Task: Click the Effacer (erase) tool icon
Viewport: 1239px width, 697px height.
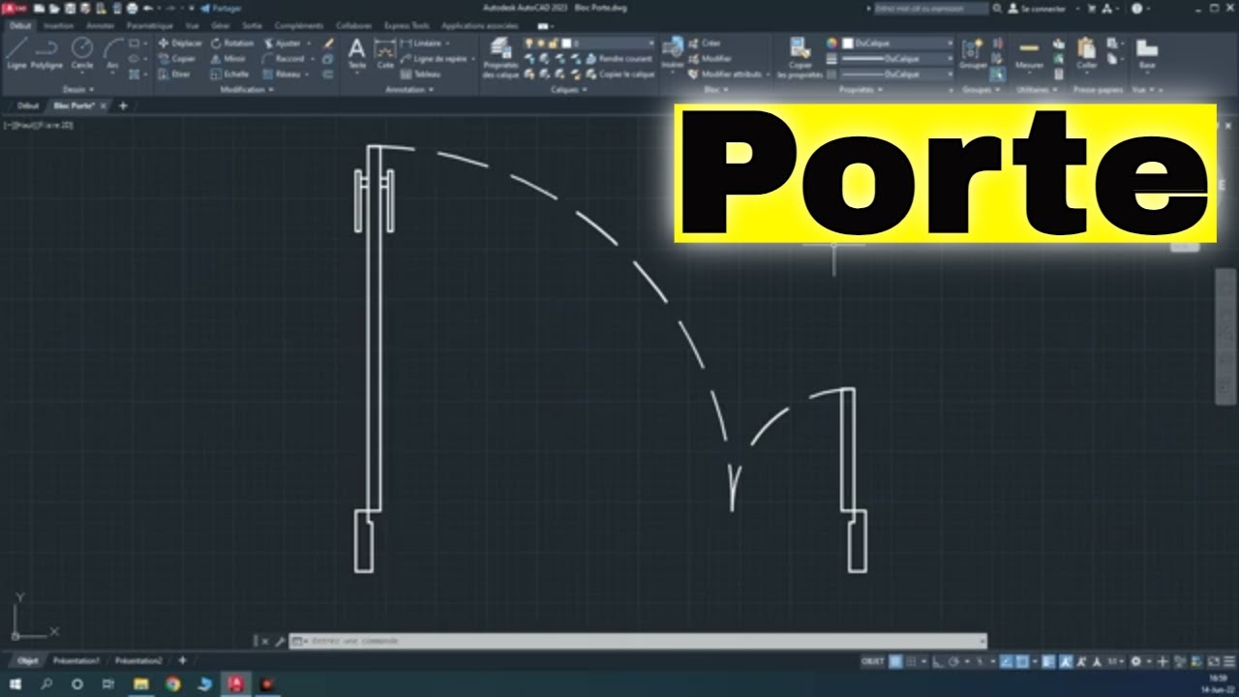Action: pyautogui.click(x=328, y=44)
